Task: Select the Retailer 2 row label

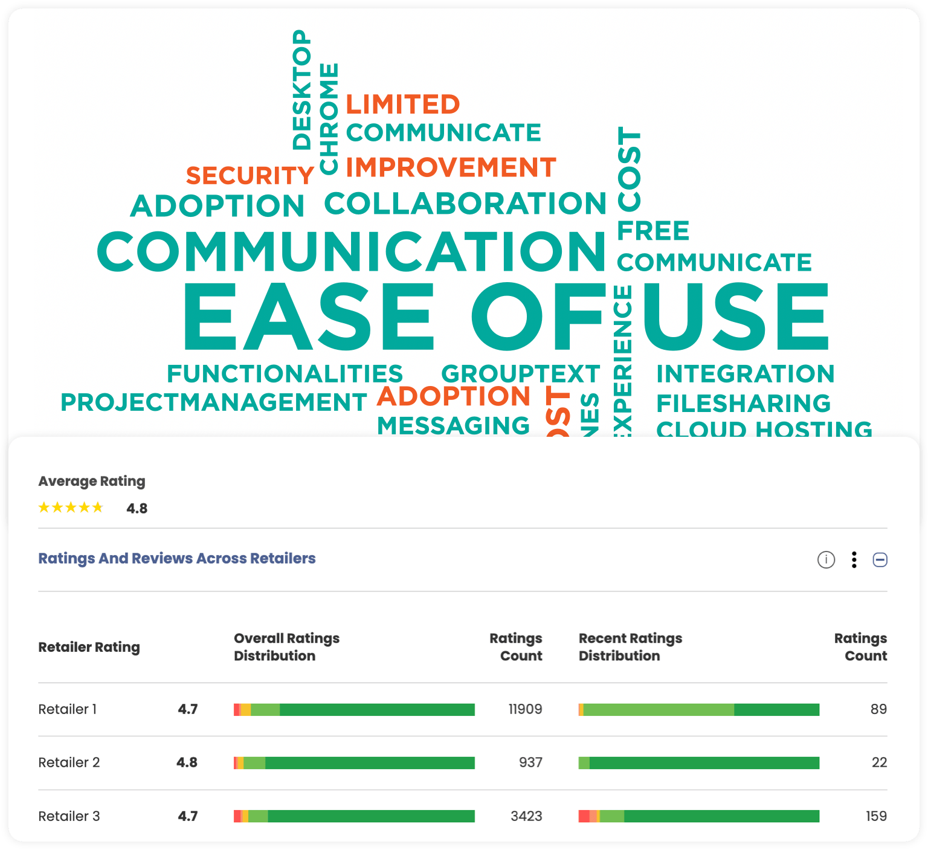Action: tap(69, 762)
